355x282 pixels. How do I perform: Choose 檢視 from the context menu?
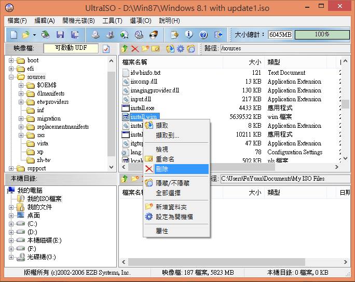(176, 149)
